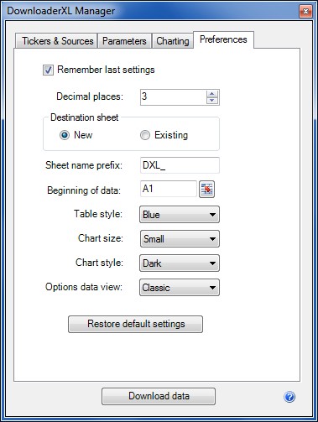Click Restore default settings button

[135, 324]
